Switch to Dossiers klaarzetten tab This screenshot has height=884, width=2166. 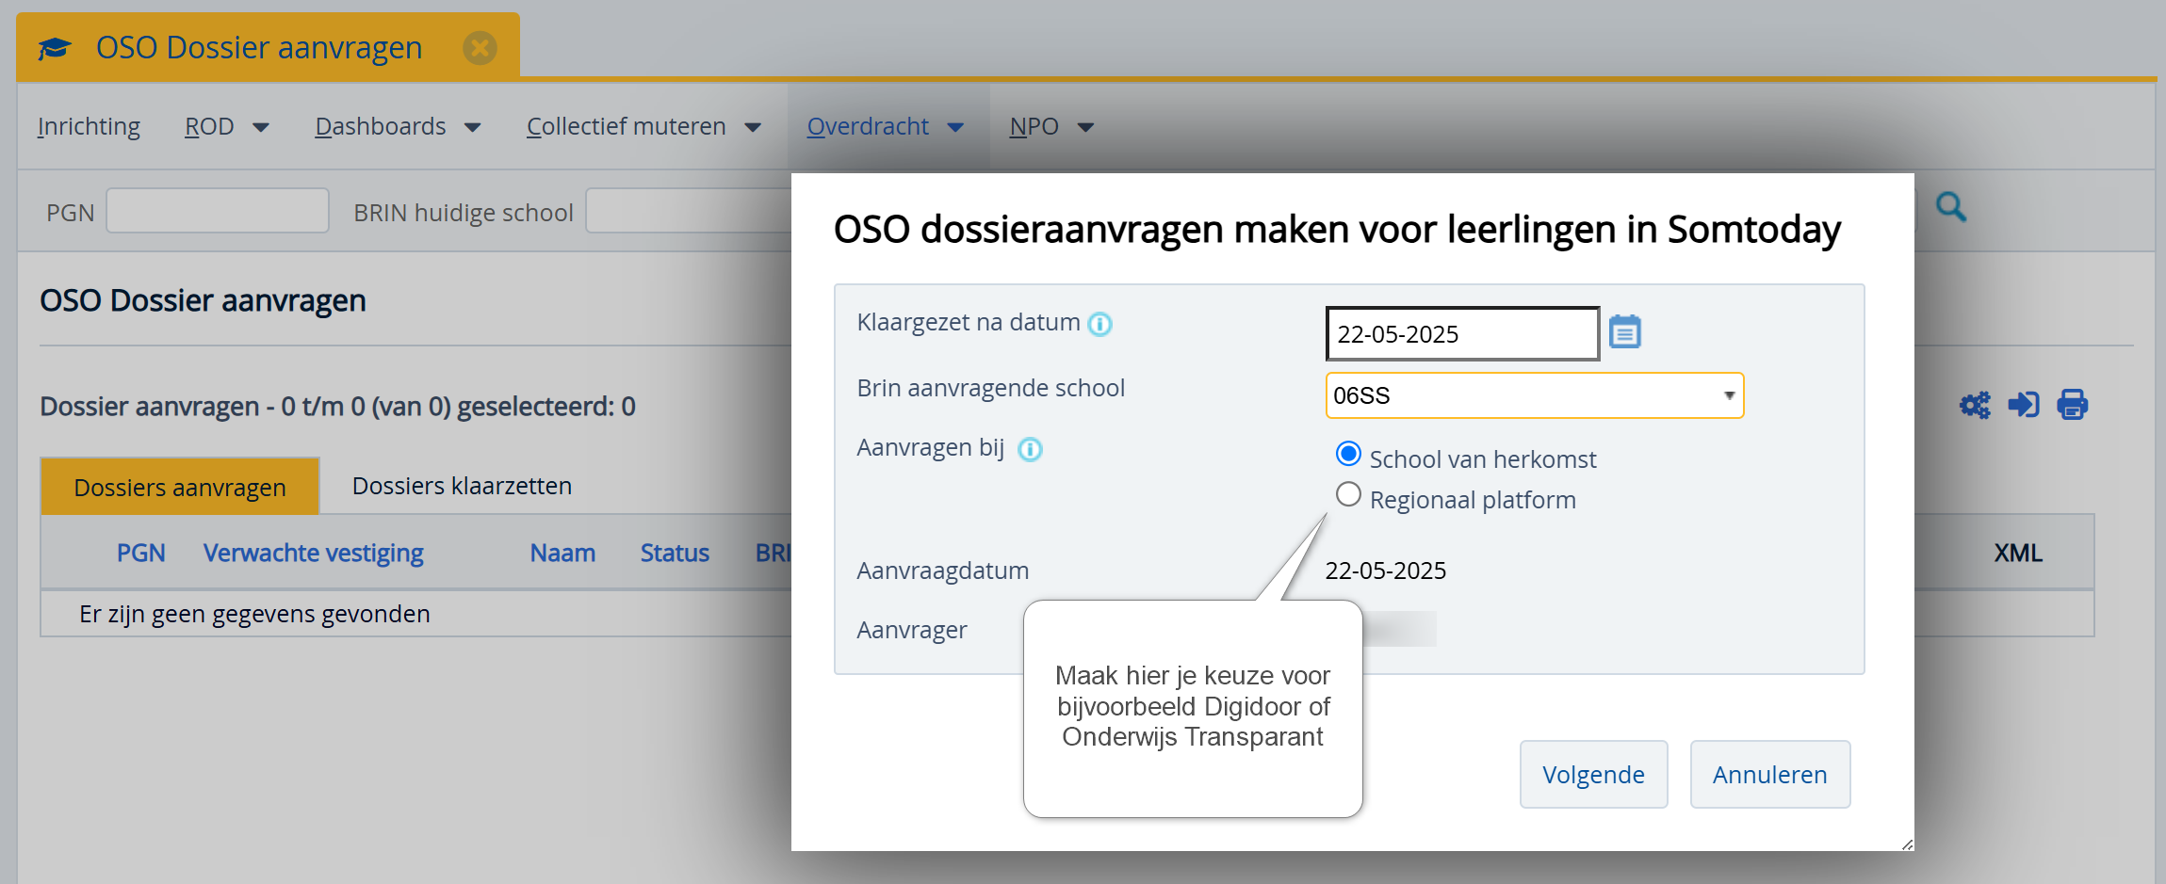tap(462, 486)
